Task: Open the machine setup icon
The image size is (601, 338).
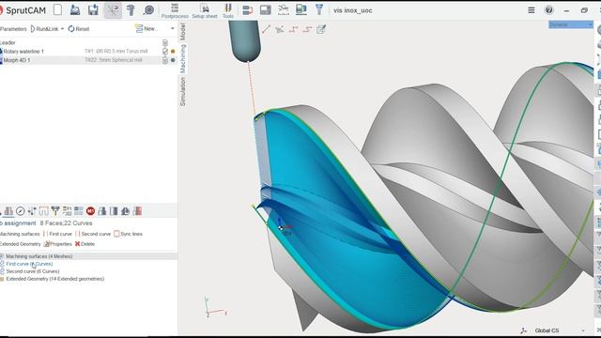Action: point(131,10)
